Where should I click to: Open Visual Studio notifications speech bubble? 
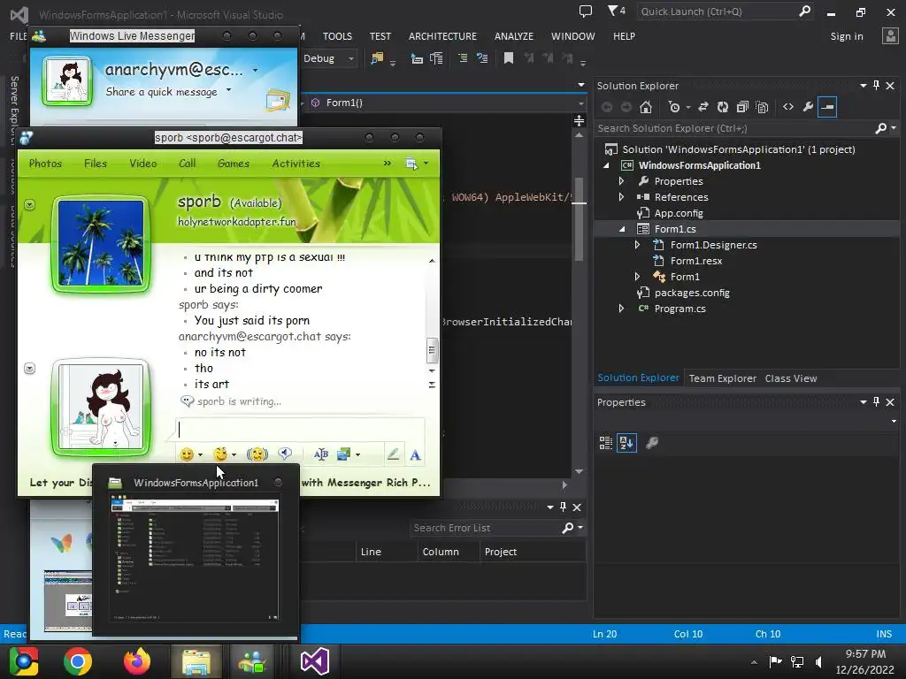tap(586, 11)
